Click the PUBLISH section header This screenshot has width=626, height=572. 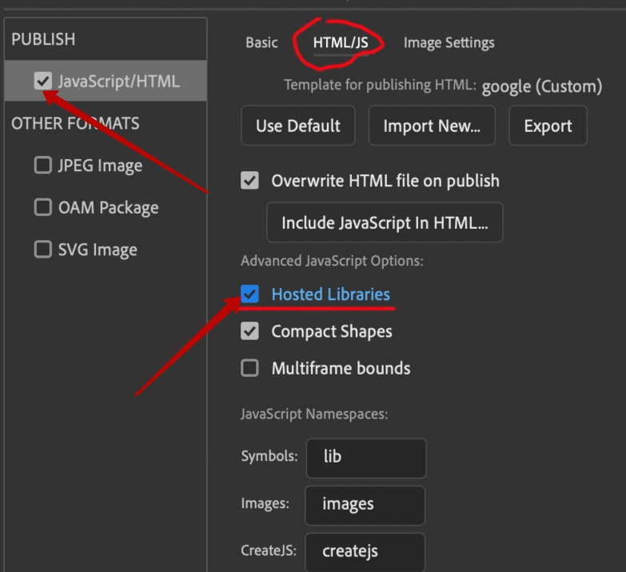(43, 39)
